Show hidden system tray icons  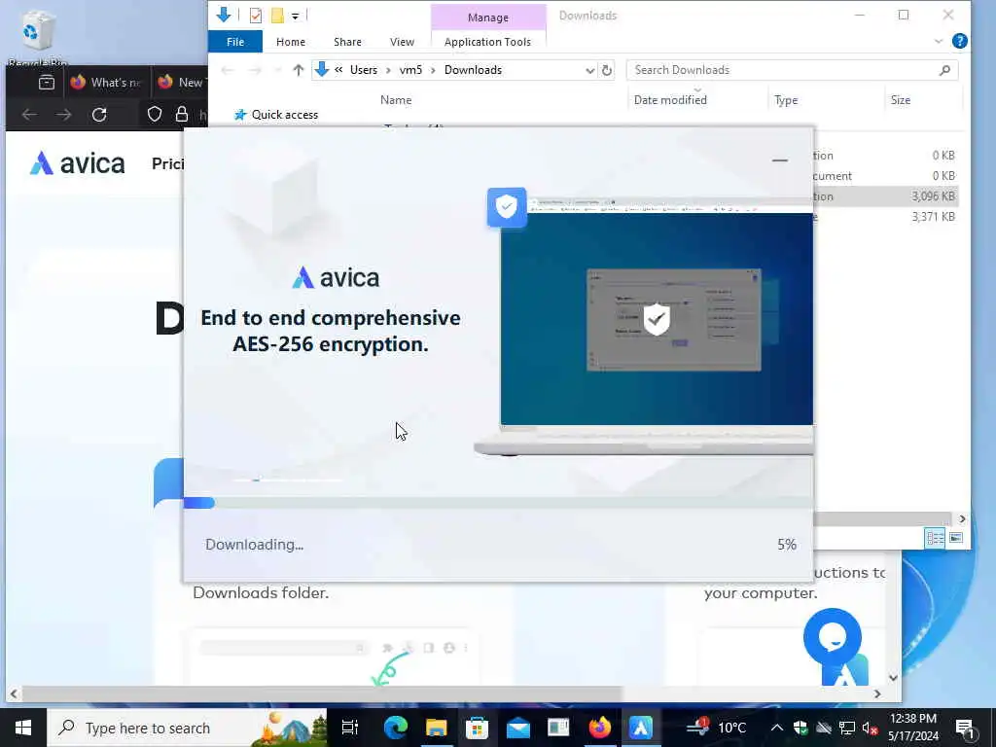coord(777,728)
